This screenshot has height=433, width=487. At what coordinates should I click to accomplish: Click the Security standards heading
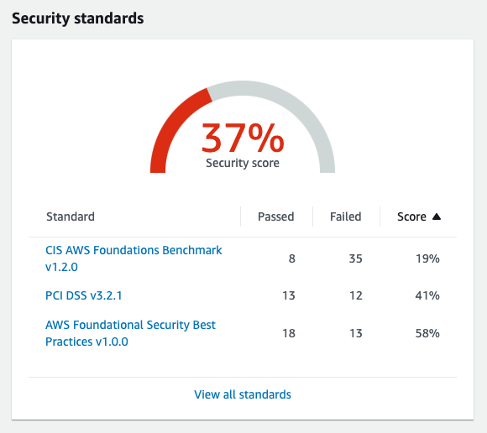78,18
